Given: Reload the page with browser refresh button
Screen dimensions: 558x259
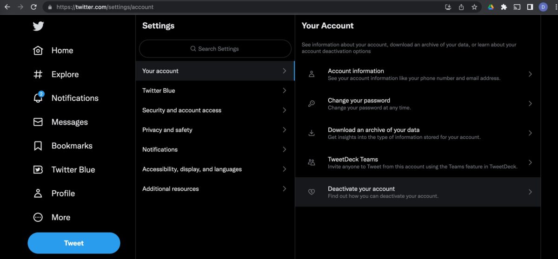Looking at the screenshot, I should click(33, 7).
